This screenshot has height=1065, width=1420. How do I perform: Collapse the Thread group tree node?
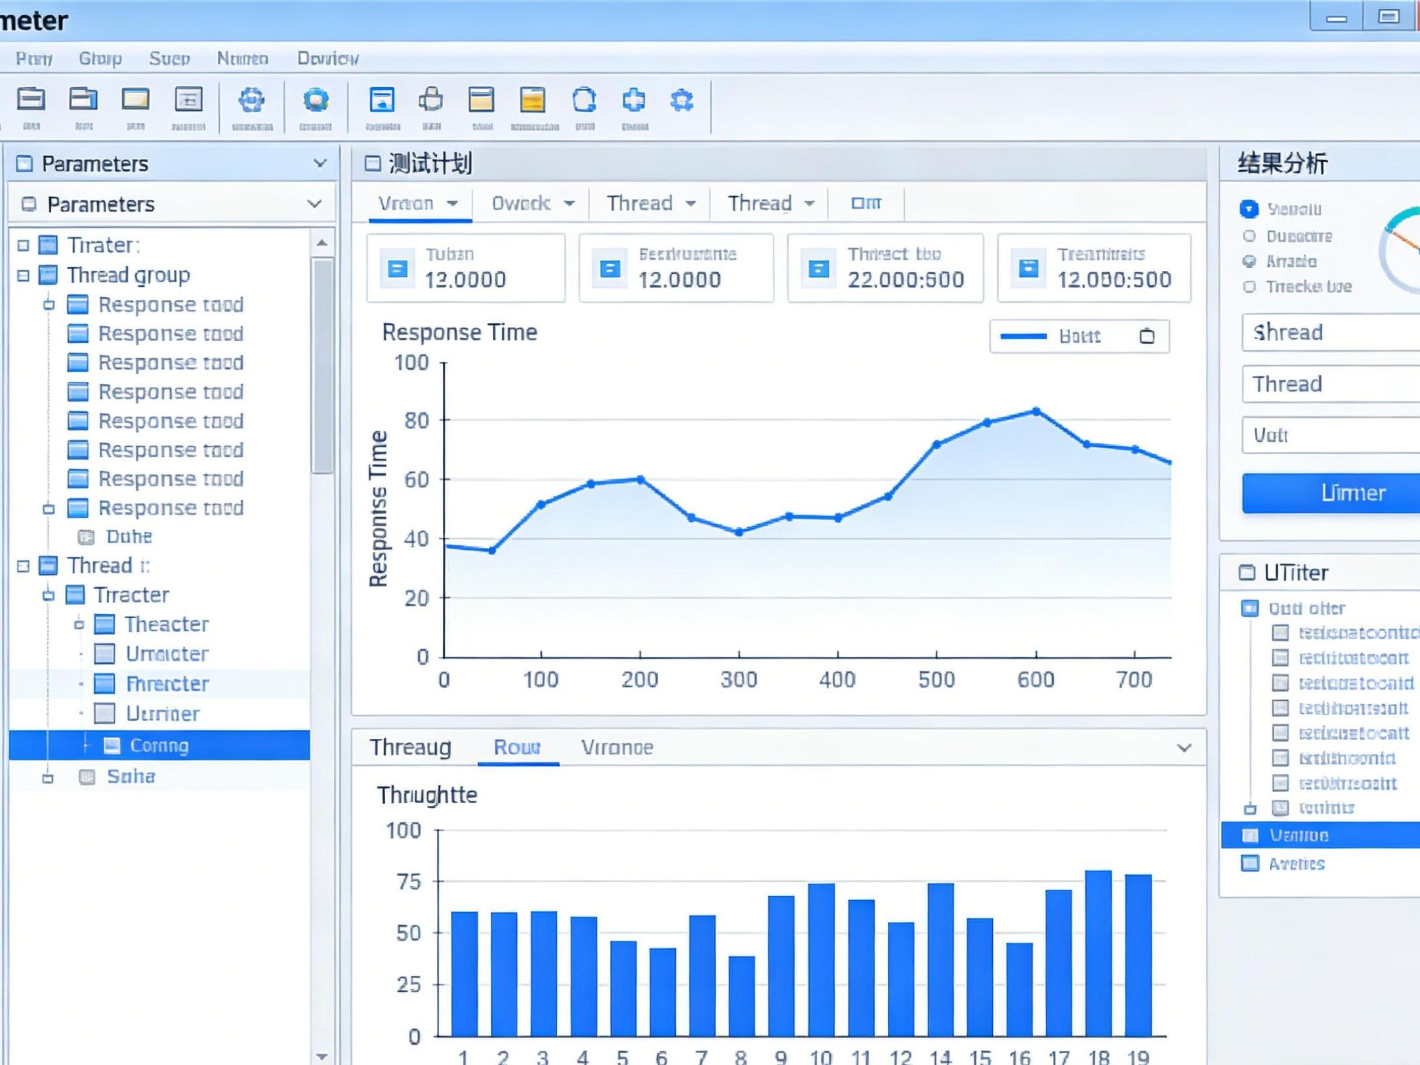[x=24, y=276]
